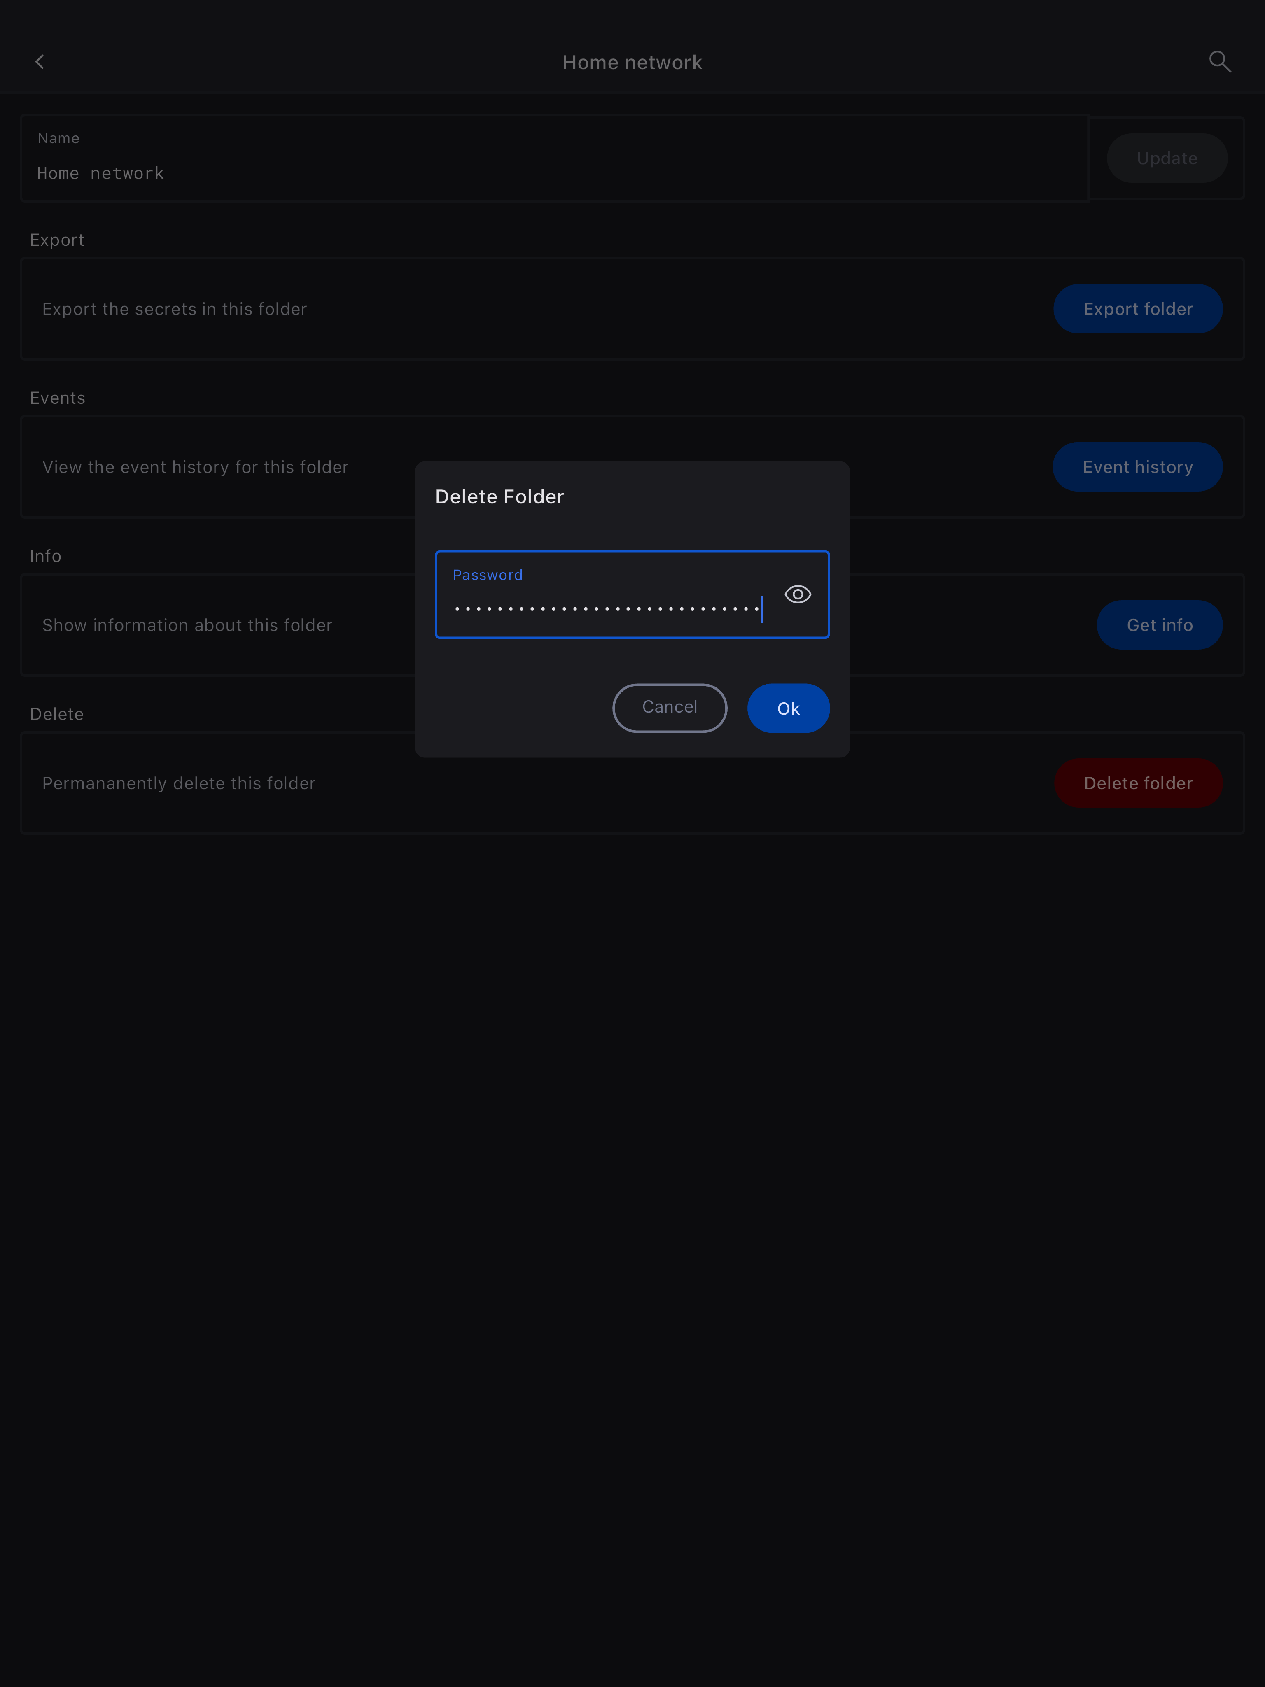Click the 'Permananently delete this folder' description
The image size is (1265, 1687).
(x=179, y=783)
